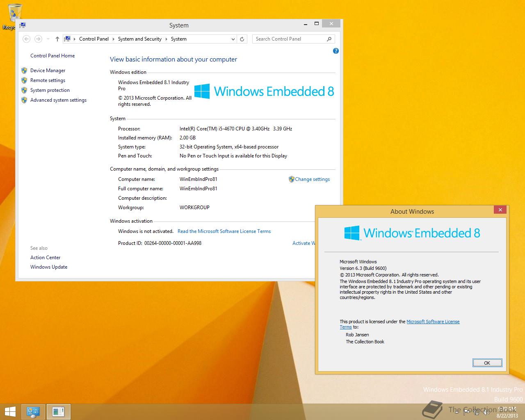Click the shield icon beside Device Manager
The width and height of the screenshot is (525, 420).
[x=24, y=71]
